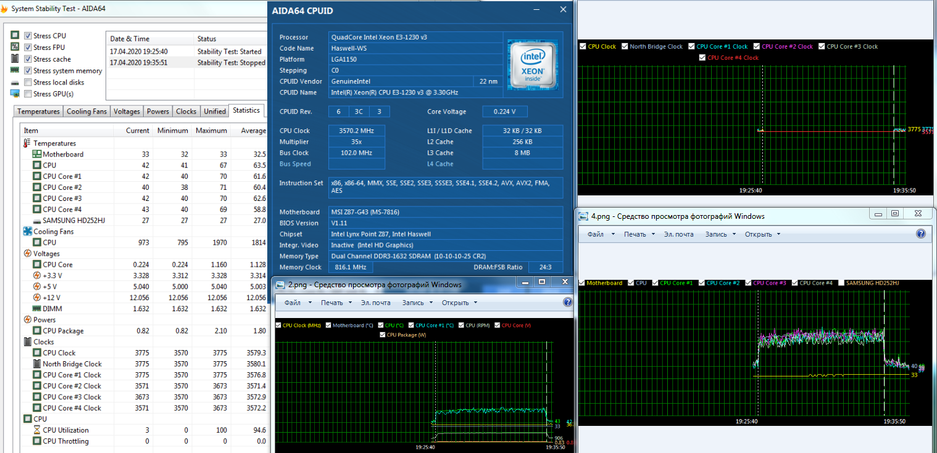Switch to the Unified tab

pos(215,112)
